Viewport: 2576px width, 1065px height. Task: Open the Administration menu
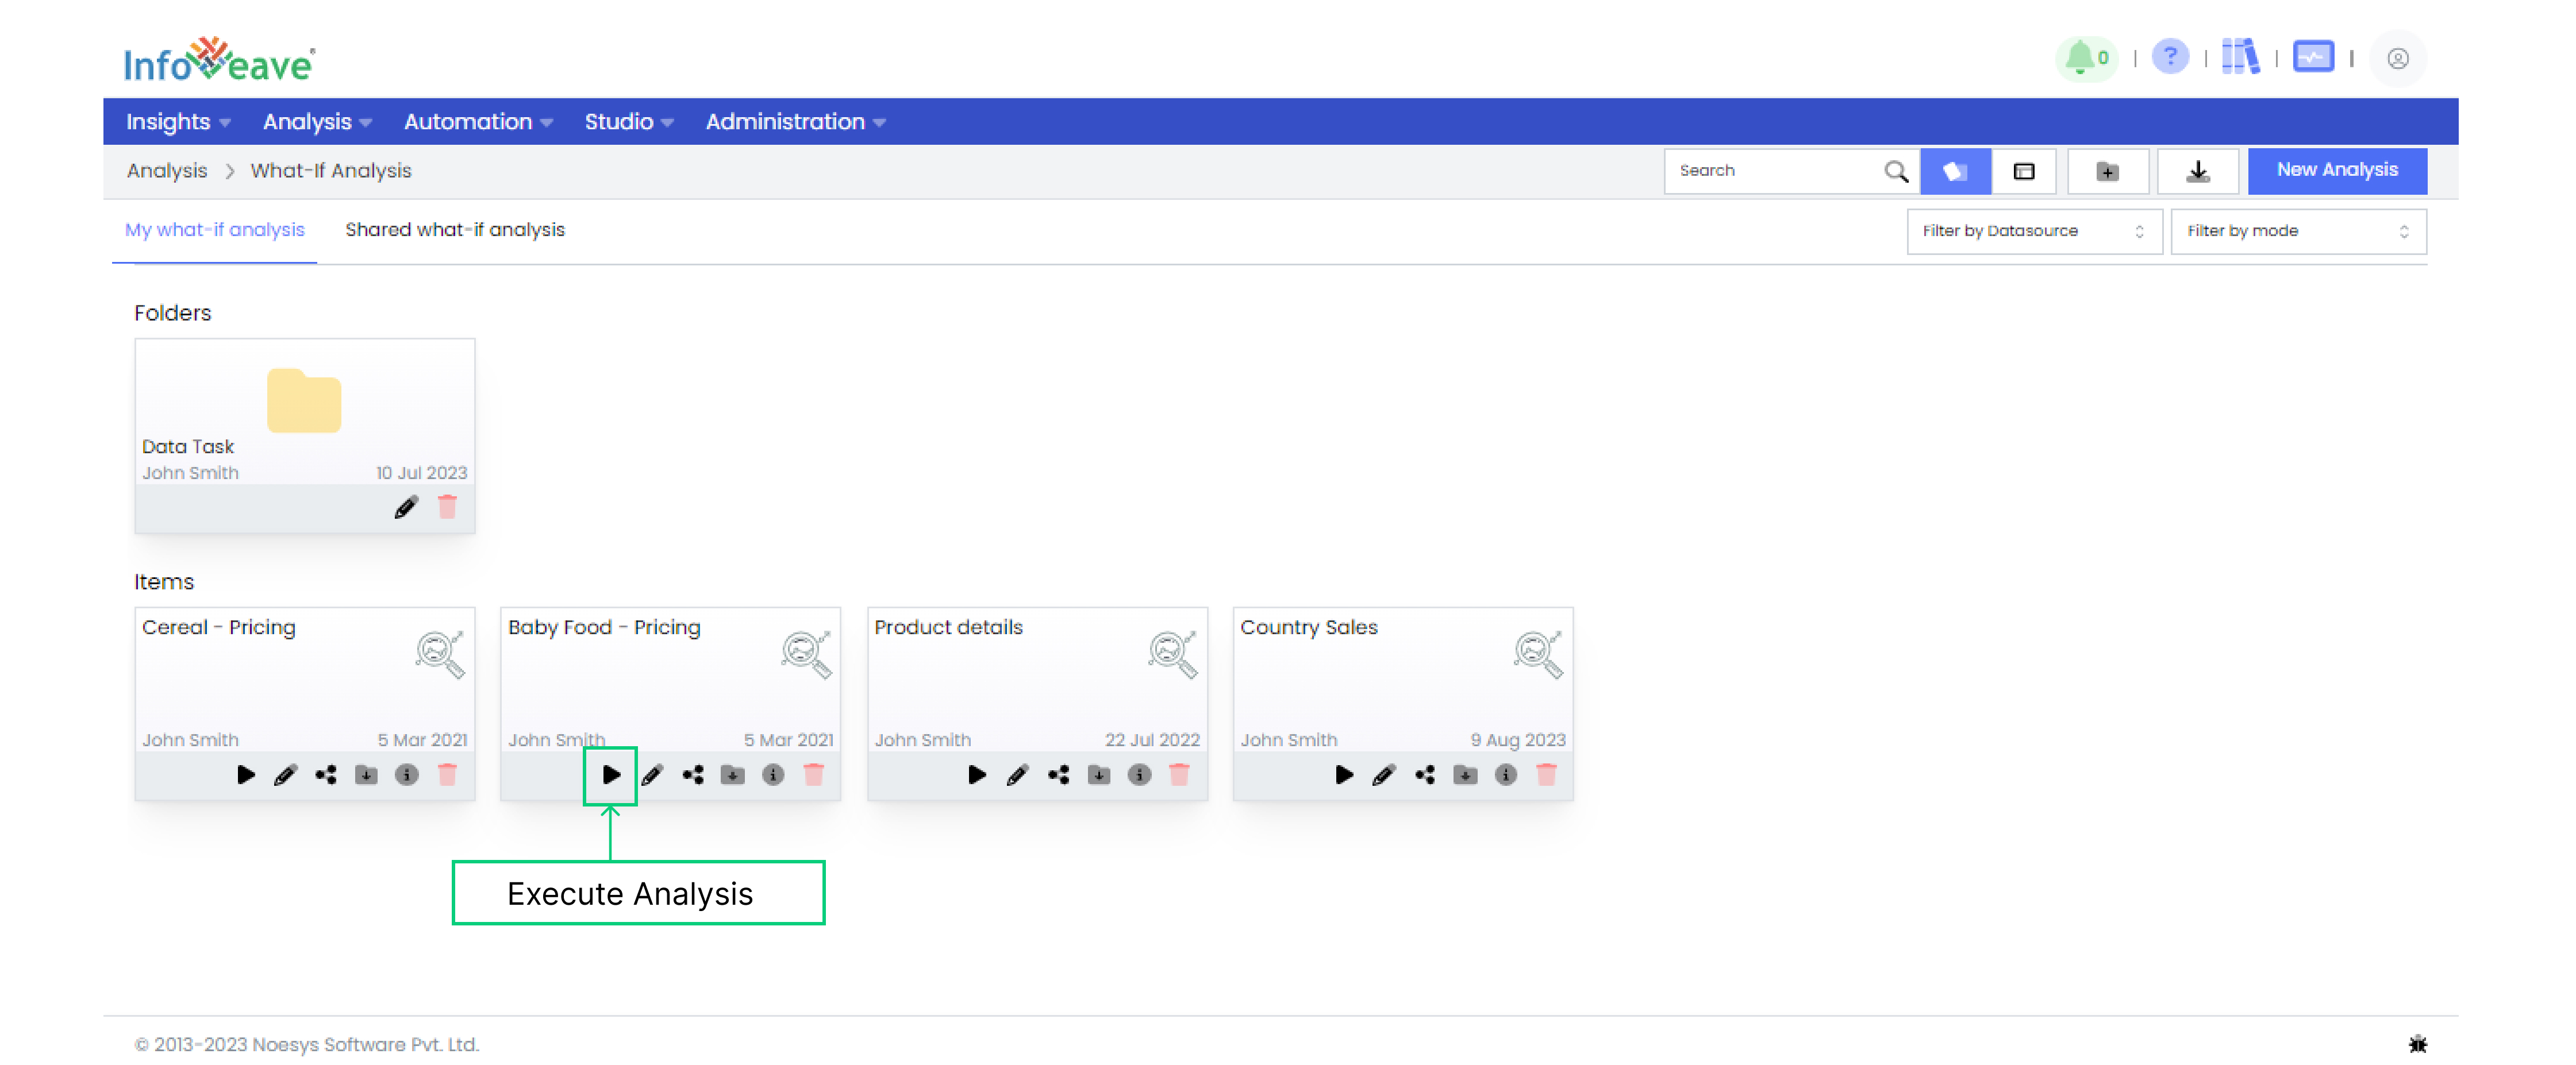click(x=795, y=121)
